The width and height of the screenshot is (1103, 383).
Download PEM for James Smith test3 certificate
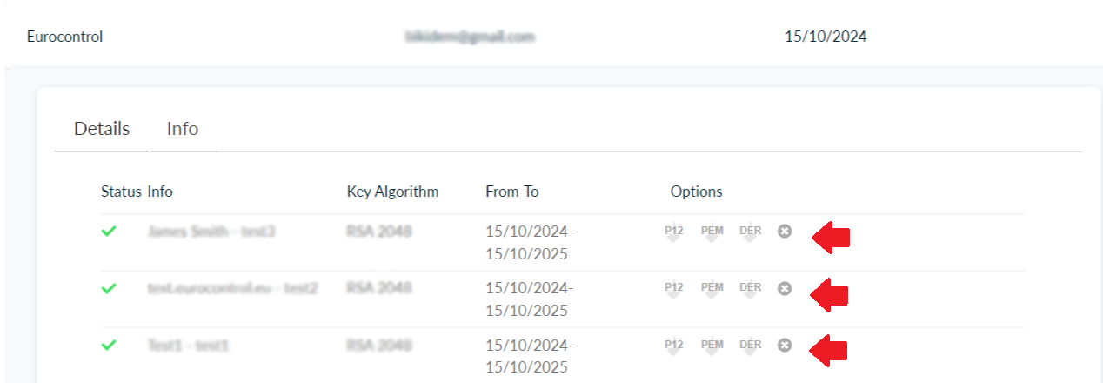tap(712, 232)
